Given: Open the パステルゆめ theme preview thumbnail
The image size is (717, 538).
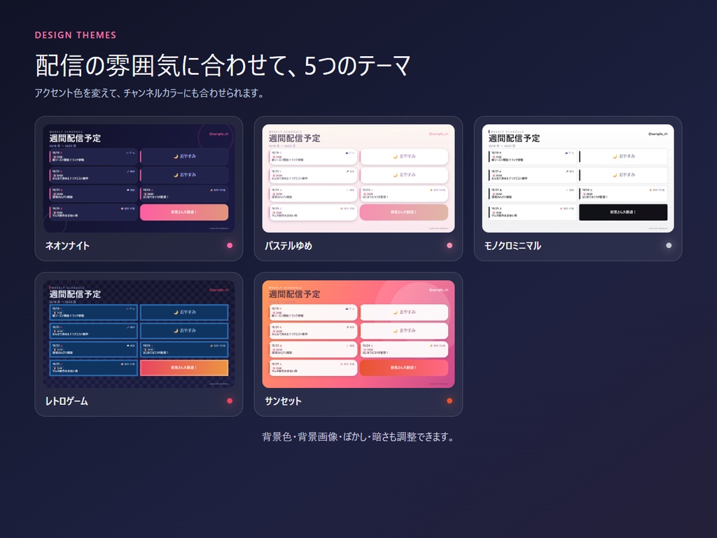Looking at the screenshot, I should click(358, 179).
